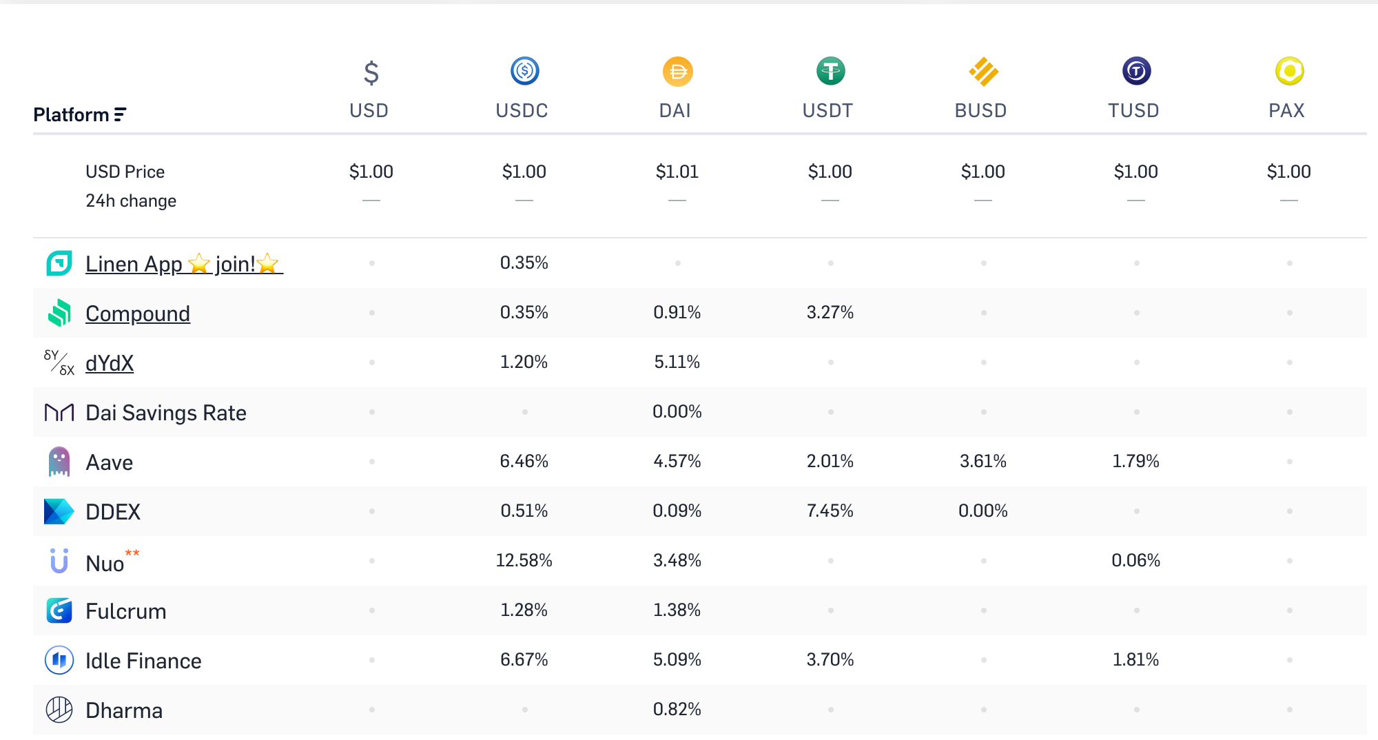Click the USDT Tether icon

(x=830, y=71)
